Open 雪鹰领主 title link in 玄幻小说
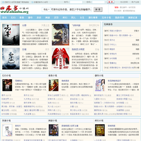 click(x=19, y=81)
